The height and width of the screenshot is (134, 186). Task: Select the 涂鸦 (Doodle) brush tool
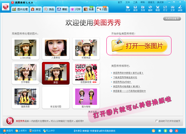(180, 9)
